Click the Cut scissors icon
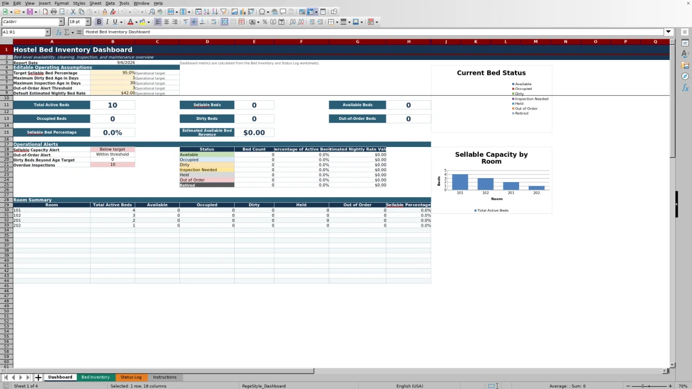 click(x=73, y=12)
